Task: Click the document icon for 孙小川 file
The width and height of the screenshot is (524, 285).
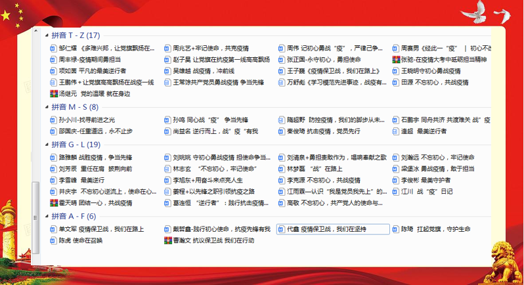Action: click(54, 120)
